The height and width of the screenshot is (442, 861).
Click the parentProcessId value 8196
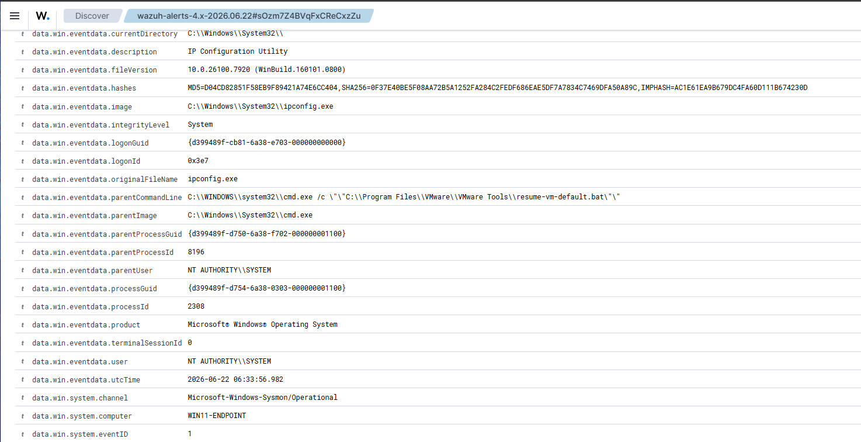click(x=196, y=252)
